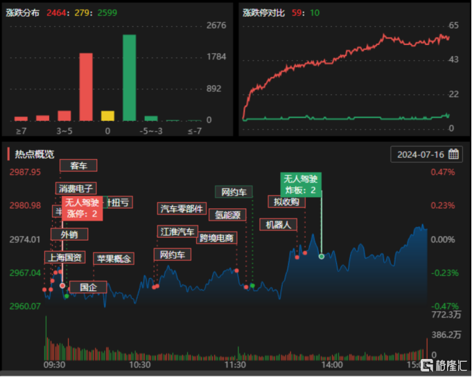Click the green 2599 count

(107, 12)
